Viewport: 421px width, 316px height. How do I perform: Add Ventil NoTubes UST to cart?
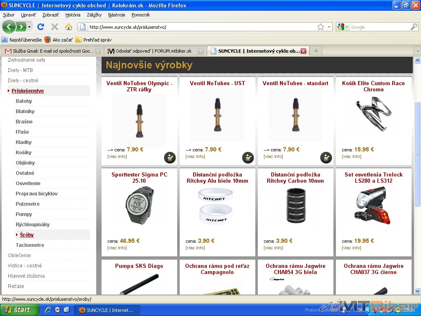(x=248, y=157)
